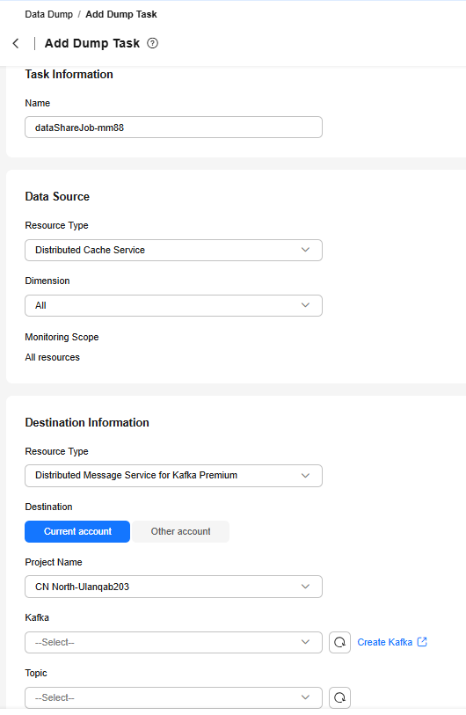Expand the Topic select dropdown
This screenshot has height=715, width=466.
pos(173,697)
